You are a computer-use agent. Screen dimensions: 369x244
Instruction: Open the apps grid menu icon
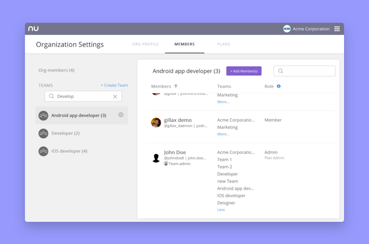(x=337, y=29)
